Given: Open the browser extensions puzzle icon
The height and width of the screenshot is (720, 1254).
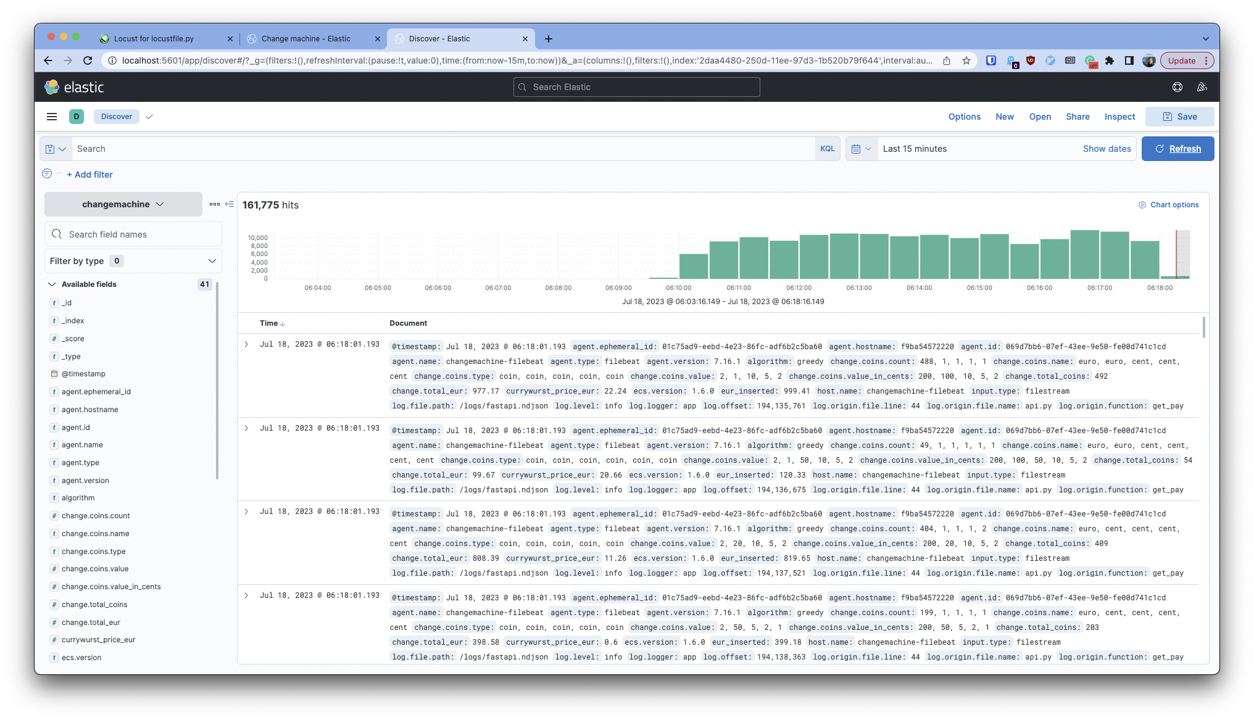Looking at the screenshot, I should point(1110,60).
